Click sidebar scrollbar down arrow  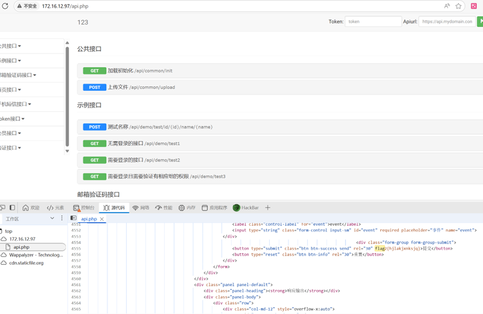tap(67, 151)
